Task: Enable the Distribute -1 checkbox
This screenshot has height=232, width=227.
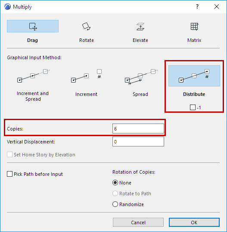Action: click(193, 107)
